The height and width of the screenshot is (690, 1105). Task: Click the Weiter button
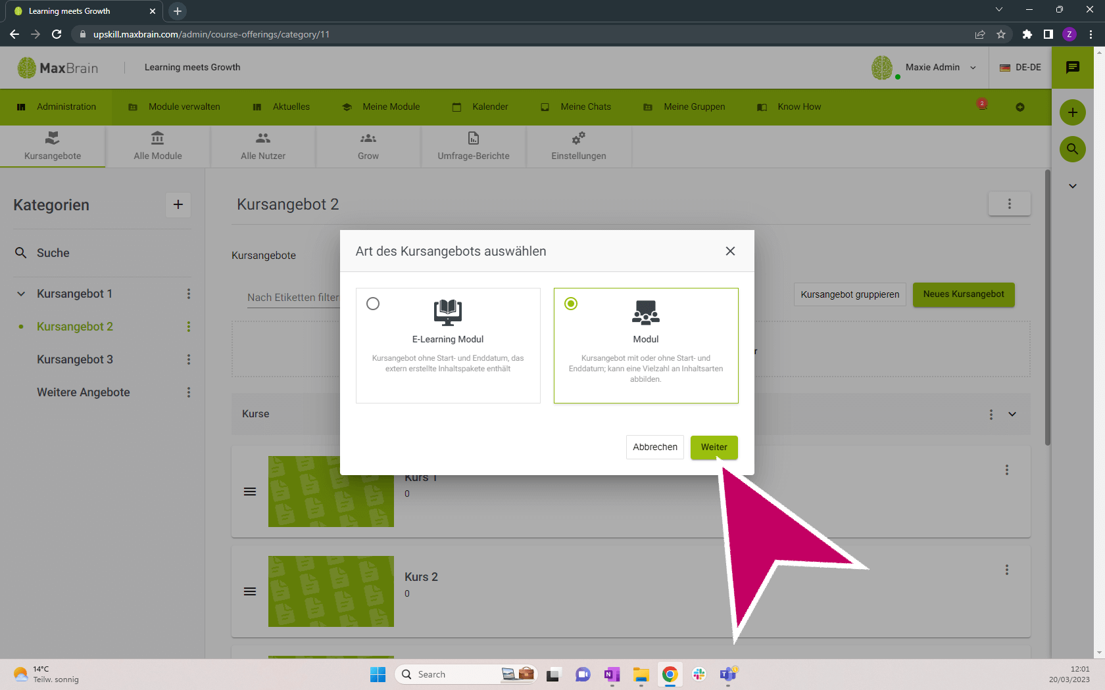(x=714, y=447)
